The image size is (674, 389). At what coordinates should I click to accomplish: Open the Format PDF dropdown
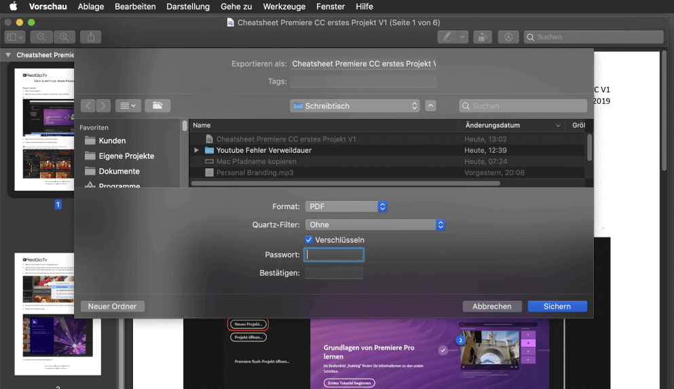(345, 206)
